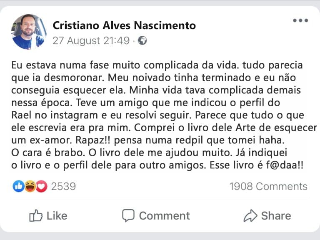The width and height of the screenshot is (320, 240).
Task: Click the post's first line of text
Action: [156, 65]
